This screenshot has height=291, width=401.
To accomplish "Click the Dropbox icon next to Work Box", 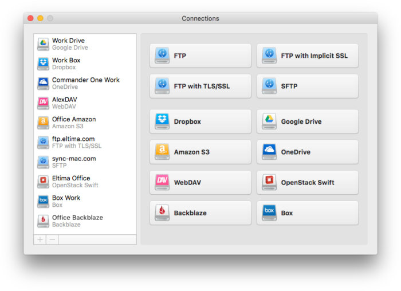I will pos(43,64).
